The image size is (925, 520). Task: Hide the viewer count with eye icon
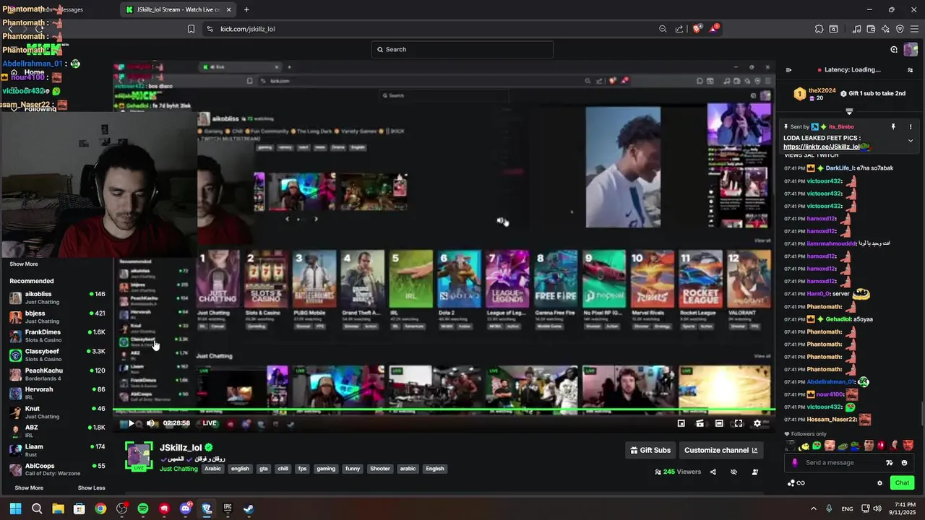point(733,472)
